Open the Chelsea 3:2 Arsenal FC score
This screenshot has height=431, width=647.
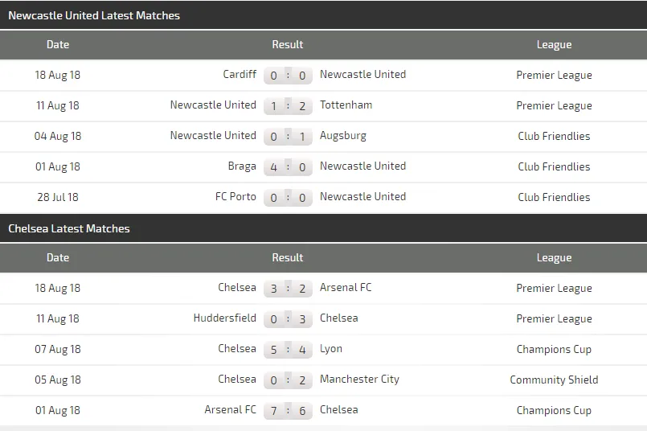pyautogui.click(x=288, y=289)
